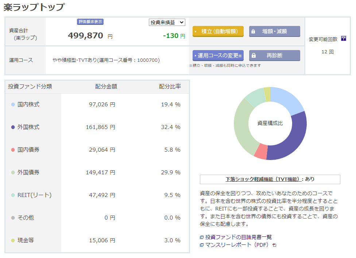Click the 配分比率 column header
The image size is (356, 258).
tap(170, 87)
